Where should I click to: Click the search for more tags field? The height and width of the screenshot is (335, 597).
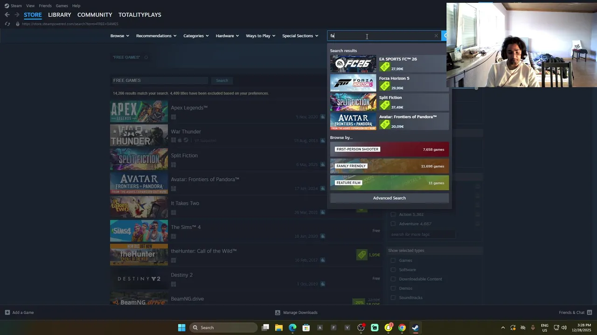(422, 234)
